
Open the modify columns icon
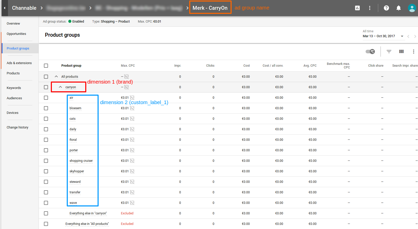click(x=401, y=52)
